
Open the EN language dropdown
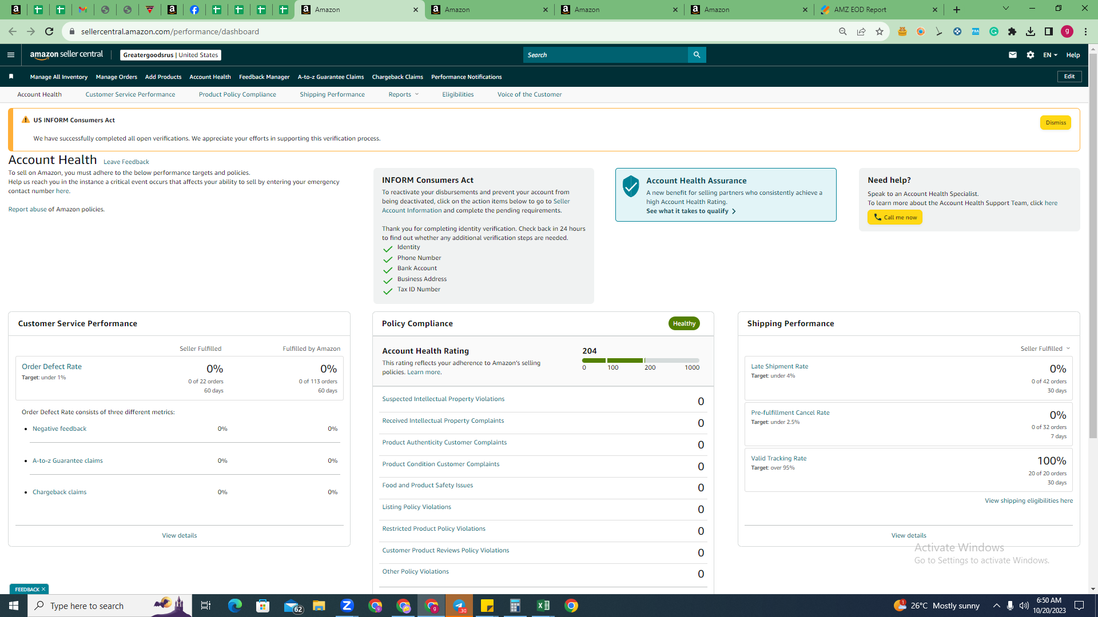coord(1050,55)
